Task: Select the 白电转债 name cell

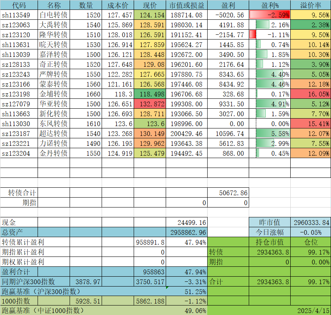Action: pos(54,15)
